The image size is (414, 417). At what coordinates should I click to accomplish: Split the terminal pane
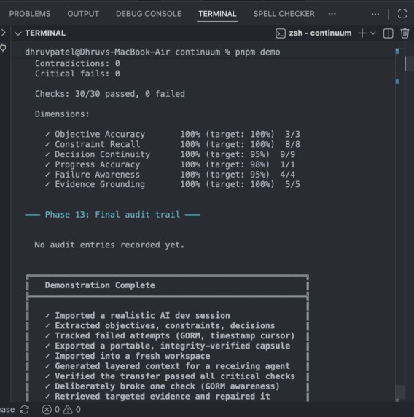point(388,33)
